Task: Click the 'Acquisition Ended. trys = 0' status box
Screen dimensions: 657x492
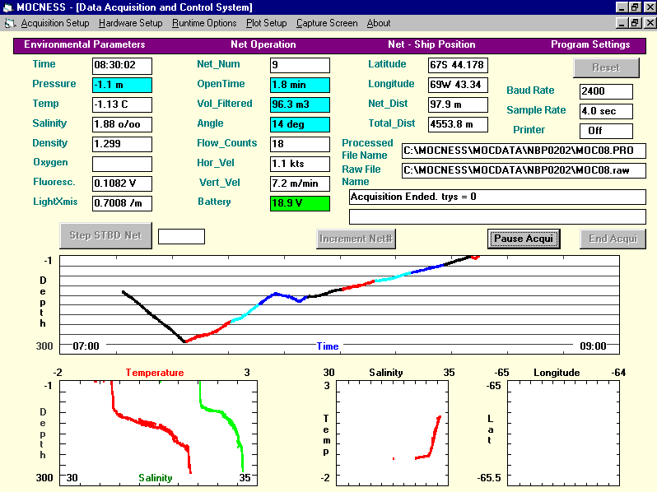Action: [x=497, y=197]
